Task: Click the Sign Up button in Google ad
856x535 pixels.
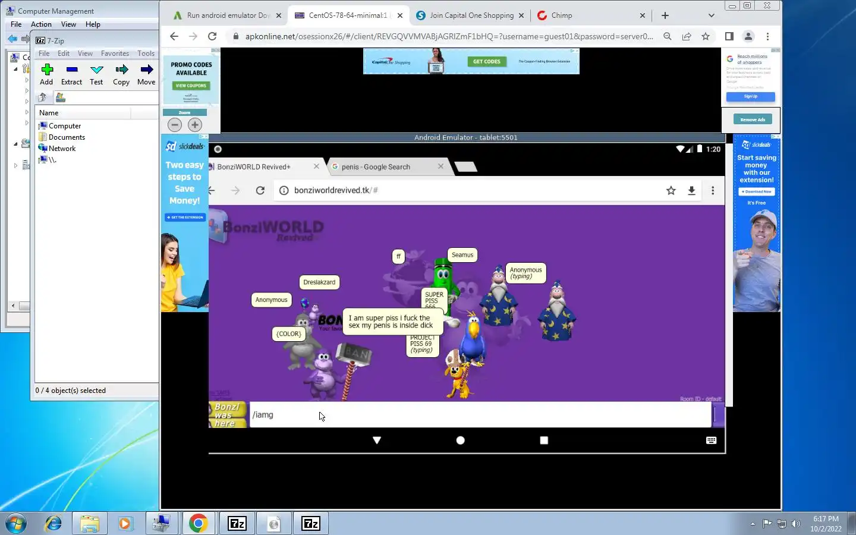Action: coord(750,96)
